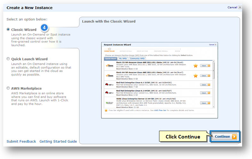
Task: Click the Create Key Pair step label
Action: (x=142, y=51)
